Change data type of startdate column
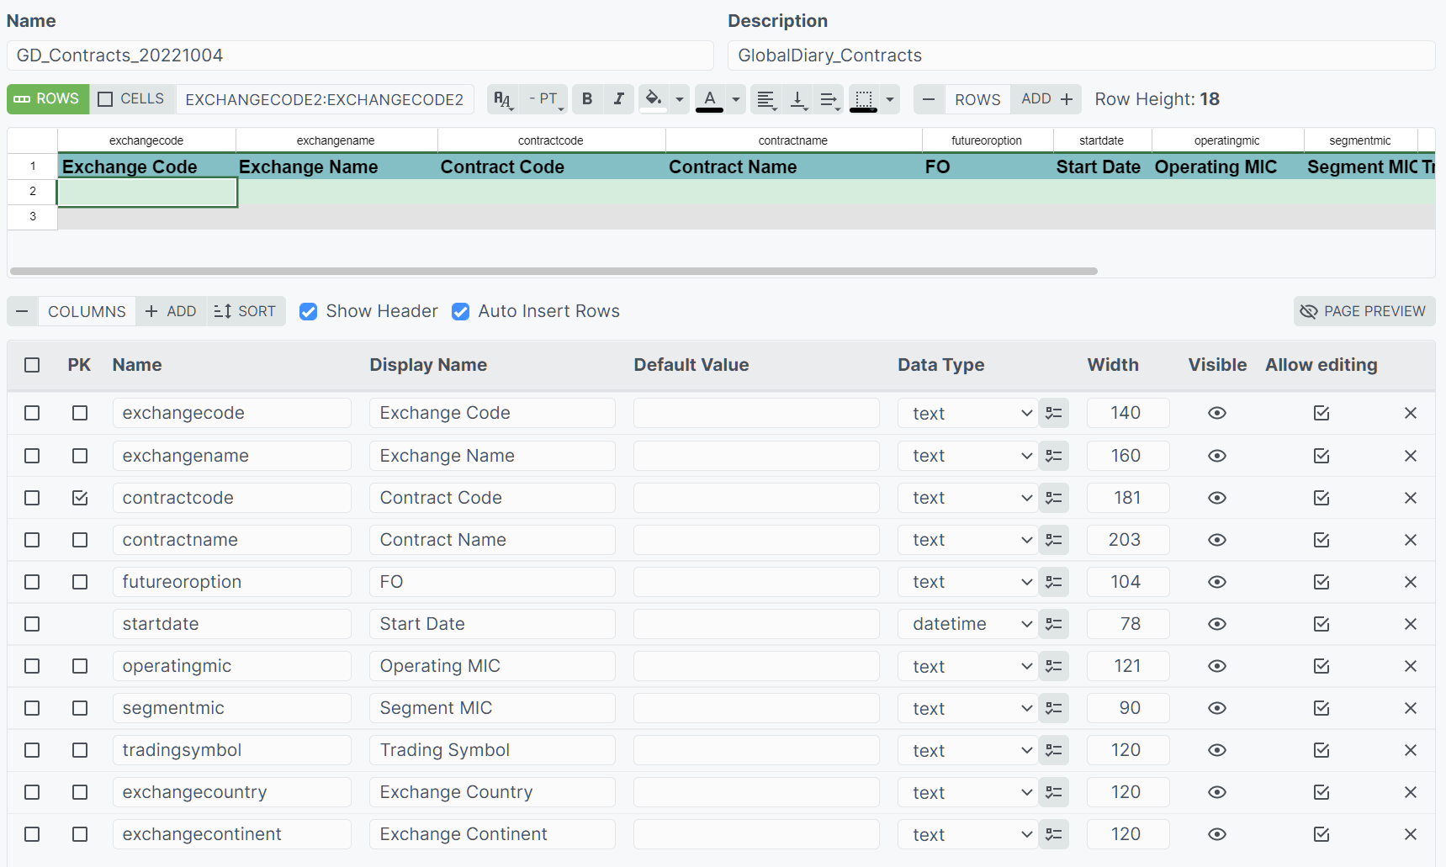This screenshot has height=867, width=1446. tap(968, 624)
